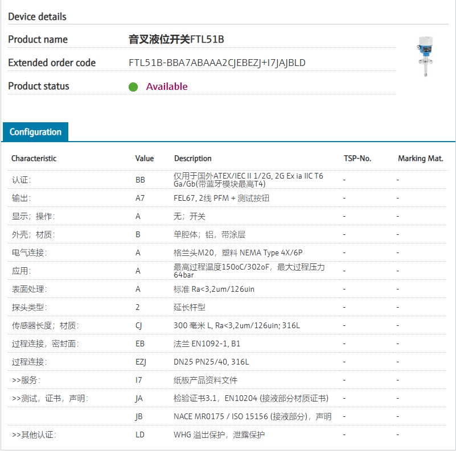Click the DN25 PN25/40, 316L description
456x451 pixels.
211,362
